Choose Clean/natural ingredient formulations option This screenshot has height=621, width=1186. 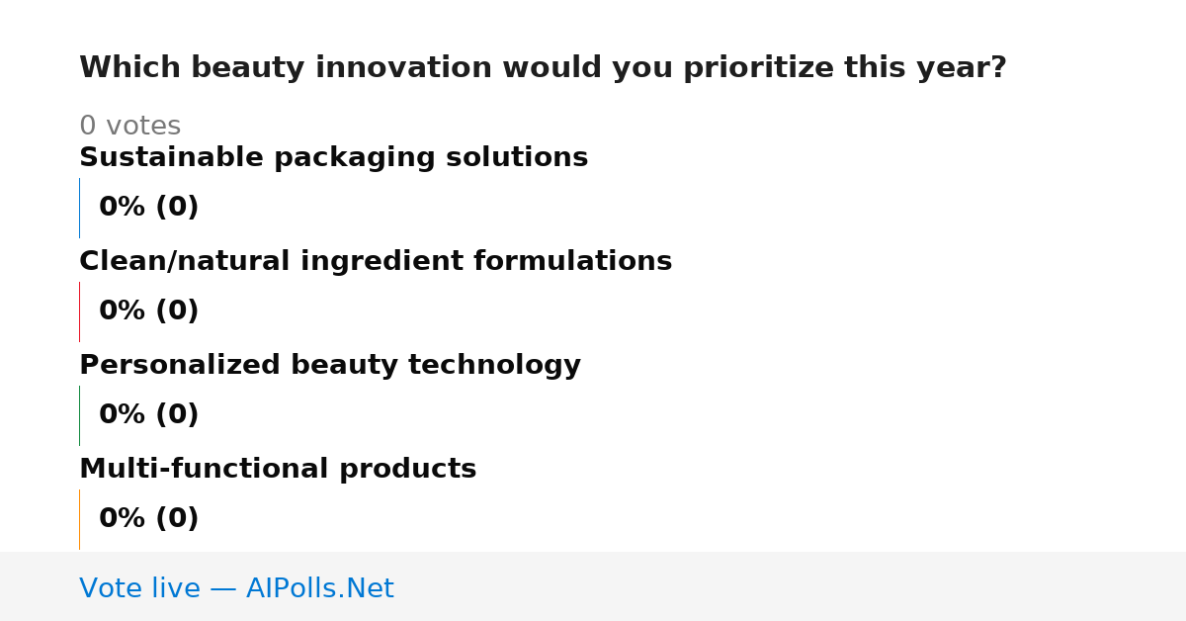(x=376, y=261)
